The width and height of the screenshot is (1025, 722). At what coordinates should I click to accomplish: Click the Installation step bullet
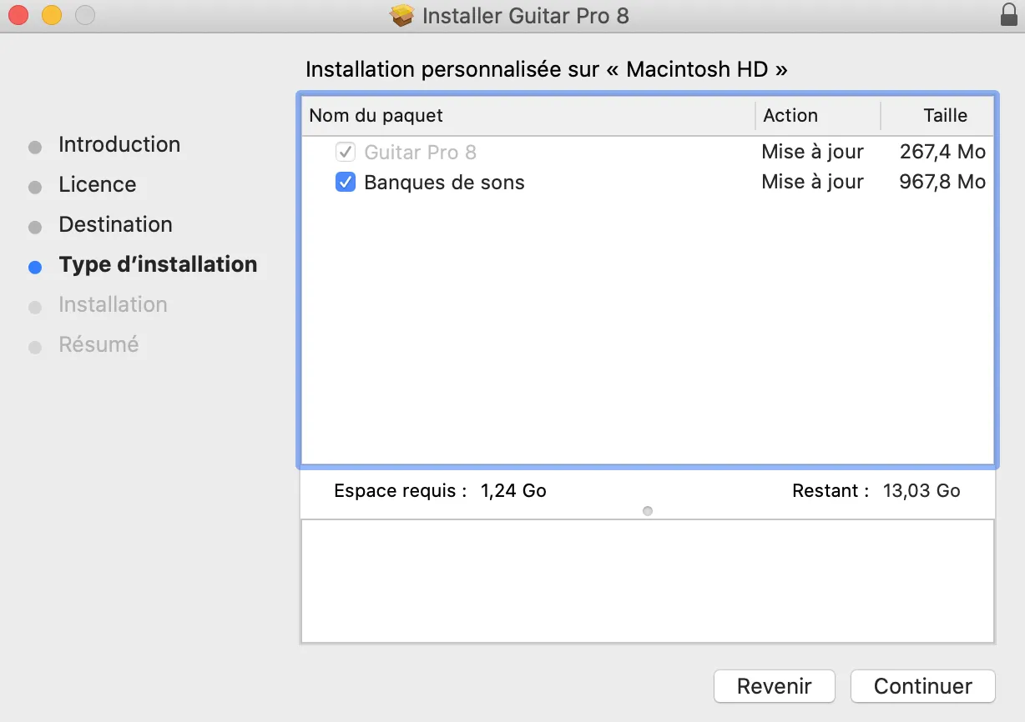tap(35, 308)
